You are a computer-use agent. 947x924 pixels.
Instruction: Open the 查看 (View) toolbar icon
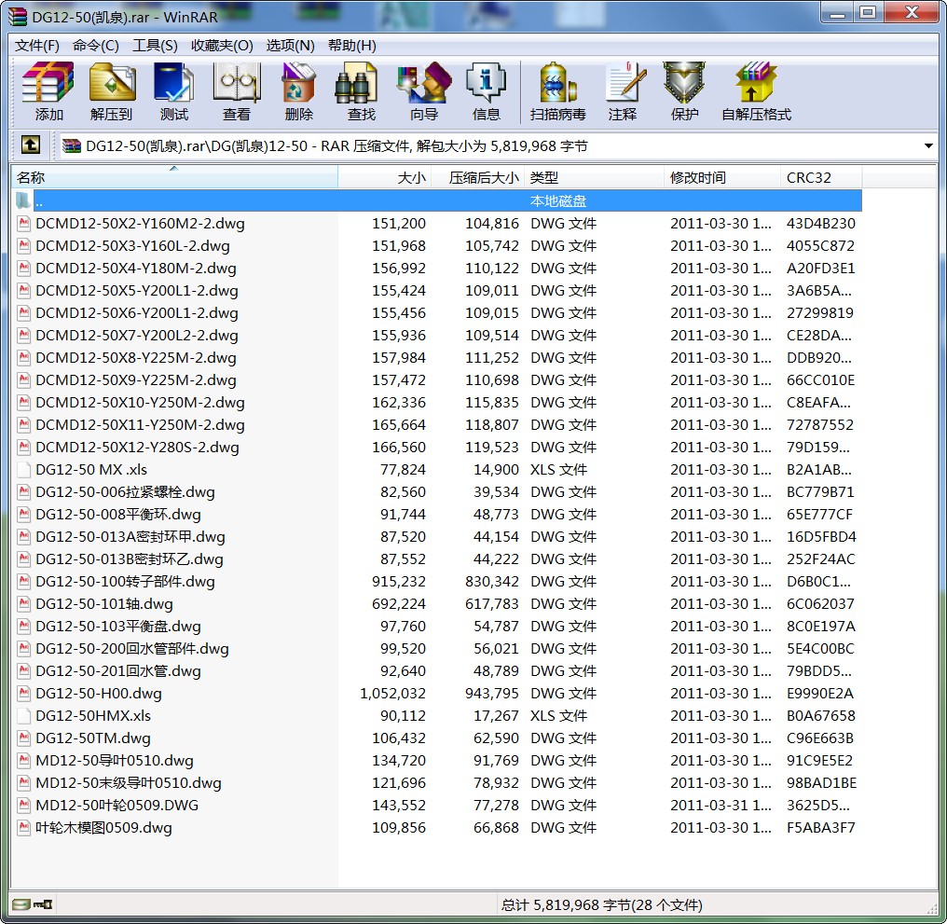coord(236,91)
